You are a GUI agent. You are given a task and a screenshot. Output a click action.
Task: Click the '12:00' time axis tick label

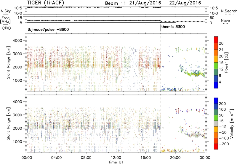tap(116, 158)
